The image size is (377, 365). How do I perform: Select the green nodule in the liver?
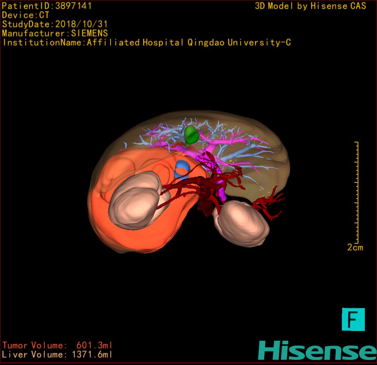[191, 135]
